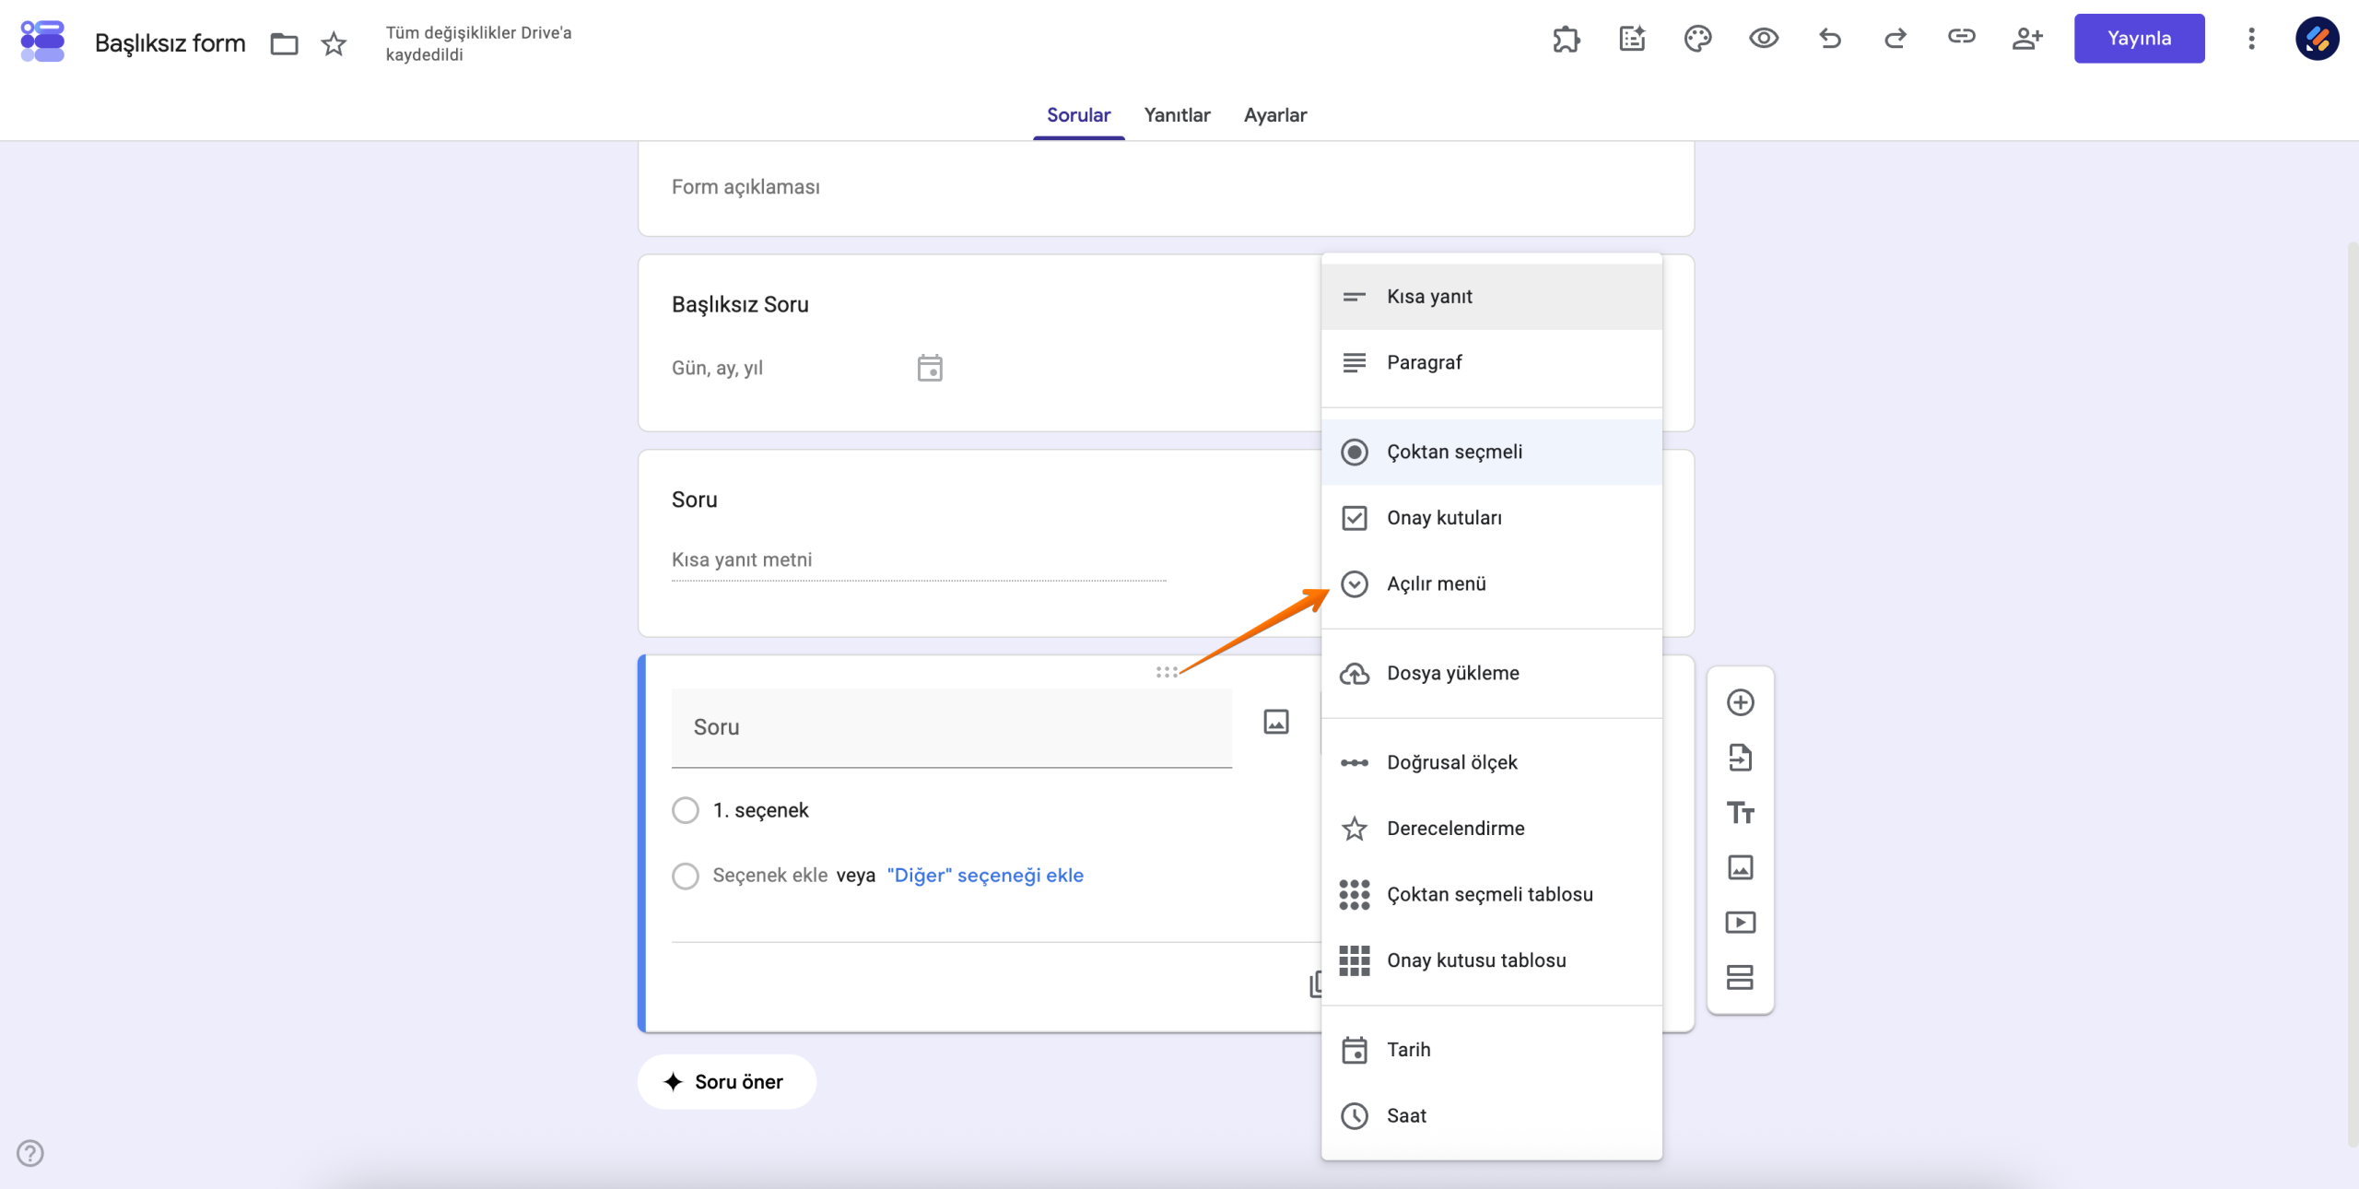Choose Kısa yanıt question type

tap(1491, 297)
